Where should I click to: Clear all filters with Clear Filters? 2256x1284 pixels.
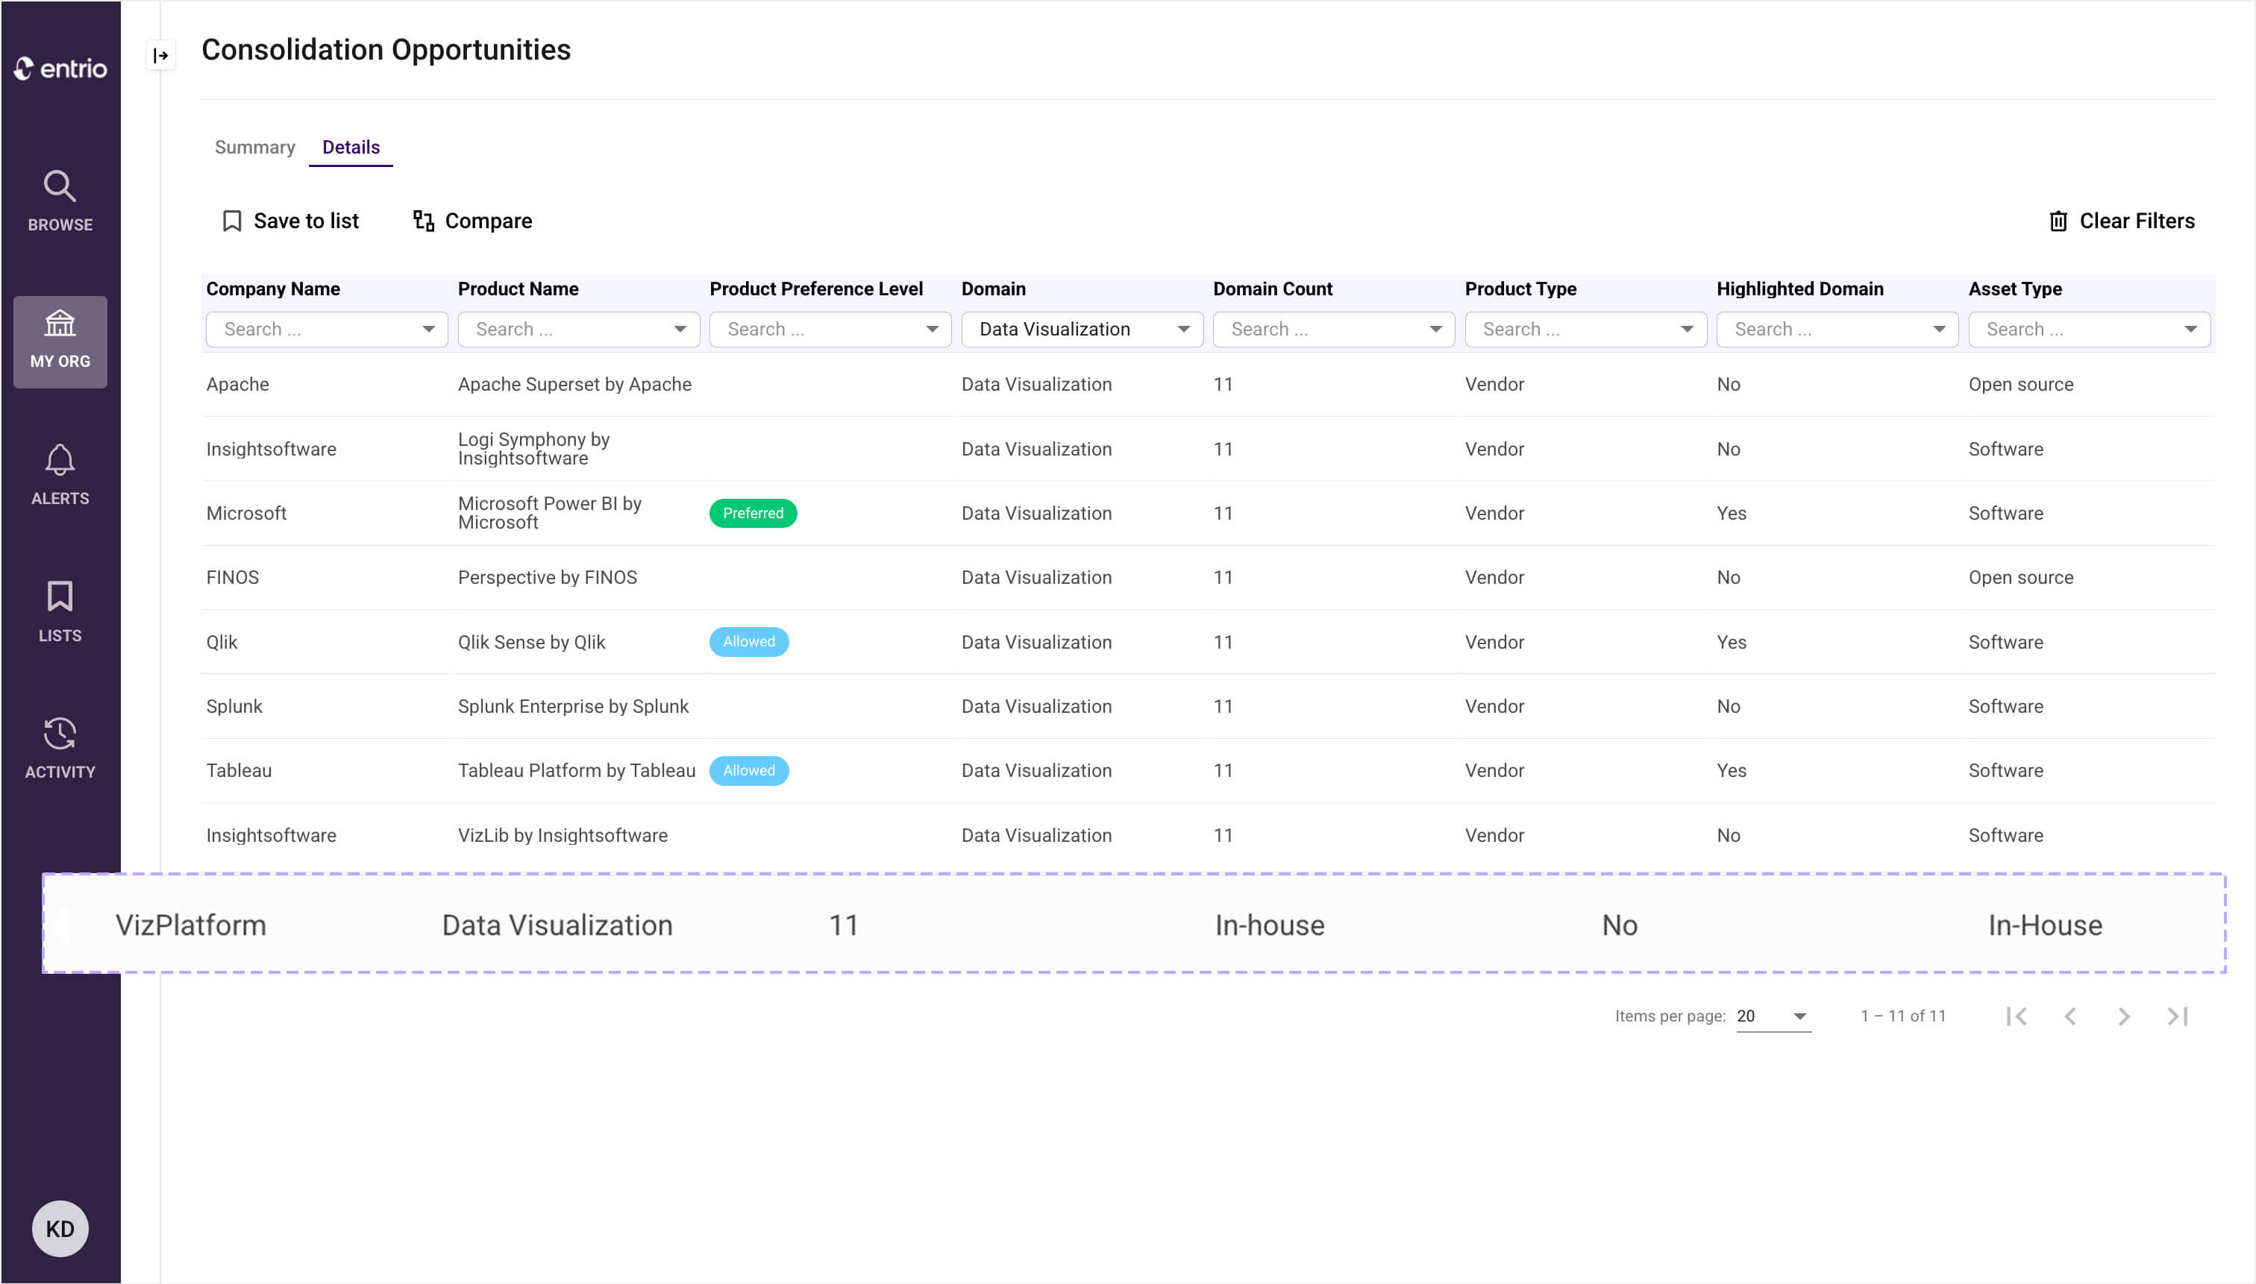coord(2121,221)
